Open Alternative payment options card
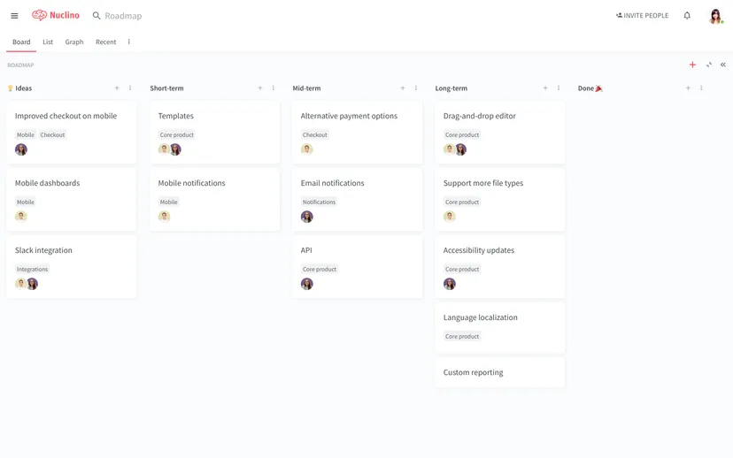Screen dimensions: 733x458 (357, 132)
